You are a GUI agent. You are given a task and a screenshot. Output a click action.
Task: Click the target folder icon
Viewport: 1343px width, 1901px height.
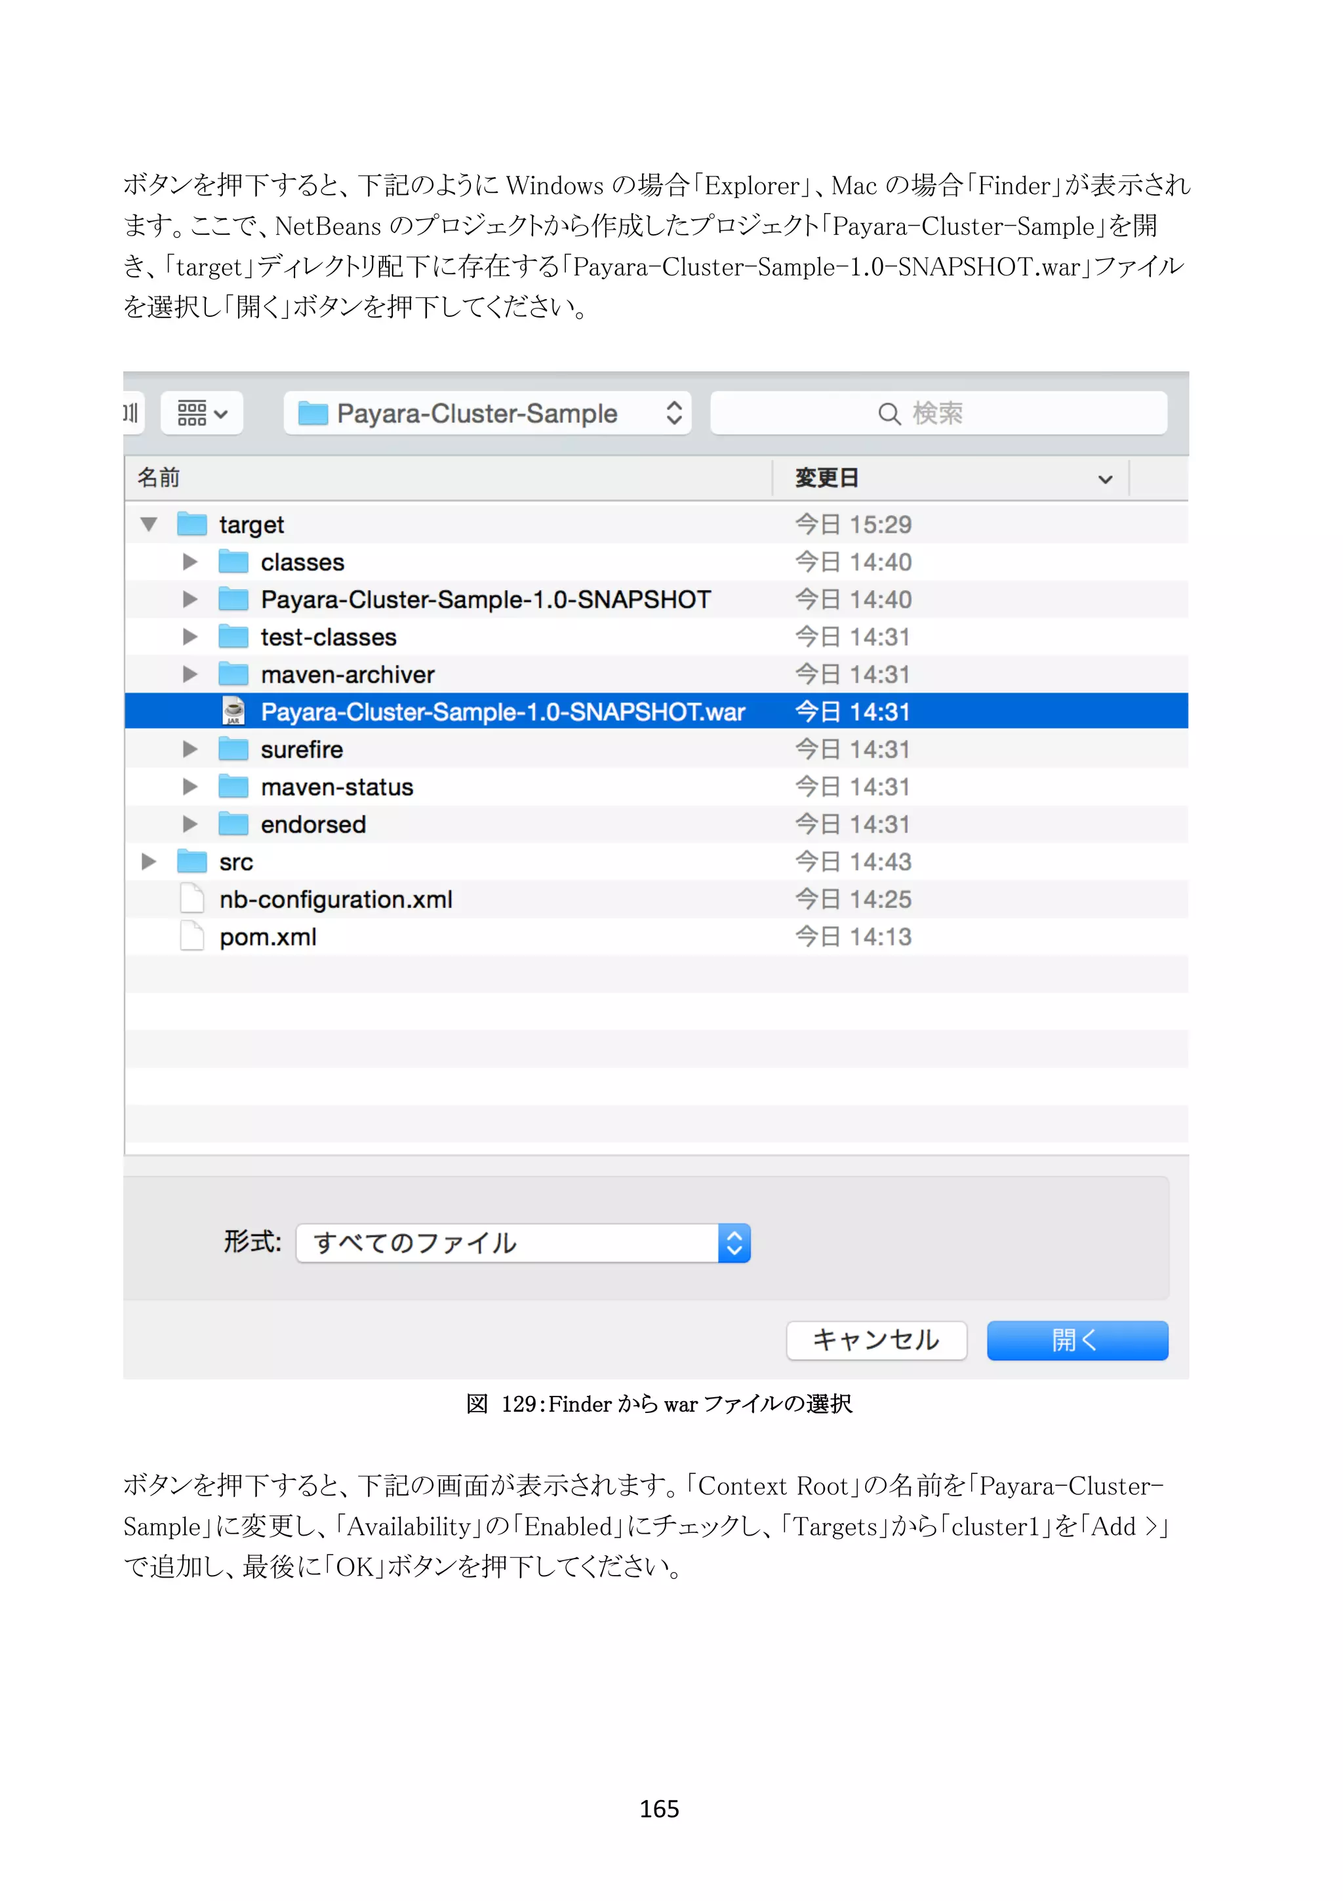192,523
